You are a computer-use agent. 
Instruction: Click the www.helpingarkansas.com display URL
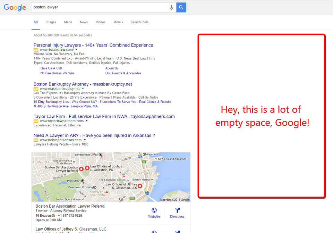tap(61, 140)
